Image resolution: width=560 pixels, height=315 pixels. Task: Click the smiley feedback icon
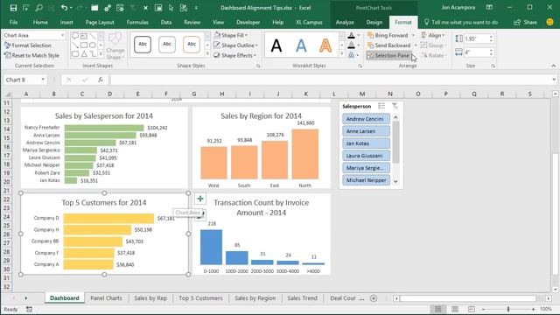(550, 22)
